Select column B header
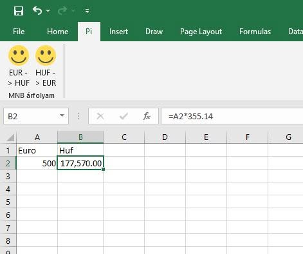 [80, 137]
